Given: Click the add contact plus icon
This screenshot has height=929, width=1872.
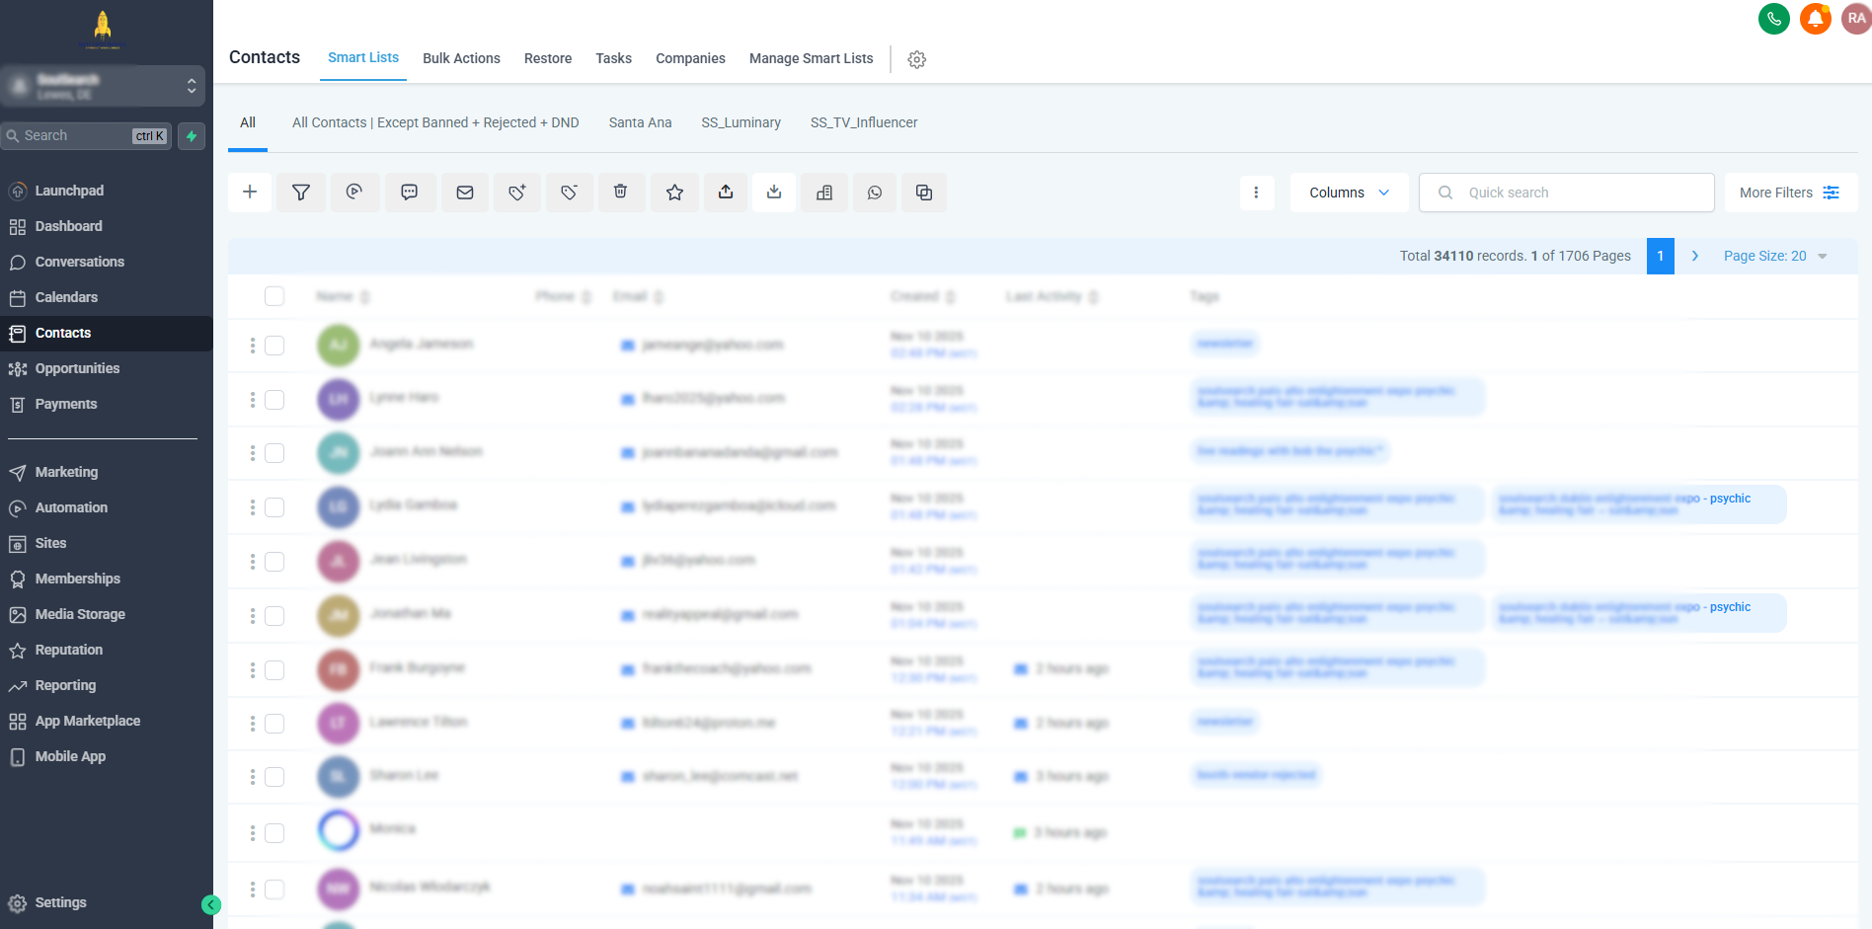Looking at the screenshot, I should pyautogui.click(x=250, y=193).
